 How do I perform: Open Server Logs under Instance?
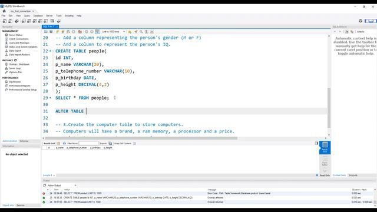pyautogui.click(x=15, y=68)
